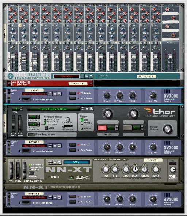This screenshot has height=216, width=187.
Task: Click the mixer master fader
Action: click(170, 56)
